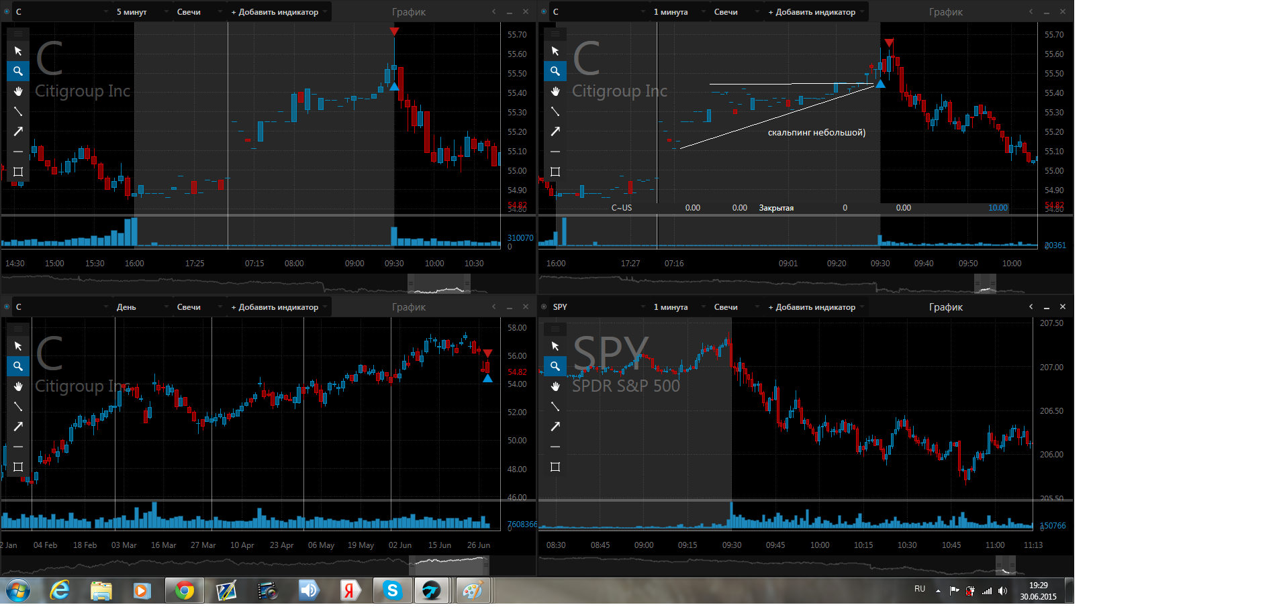Viewport: 1283px width, 611px height.
Task: Select the horizontal line tool in the C 5 минут chart
Action: (18, 152)
